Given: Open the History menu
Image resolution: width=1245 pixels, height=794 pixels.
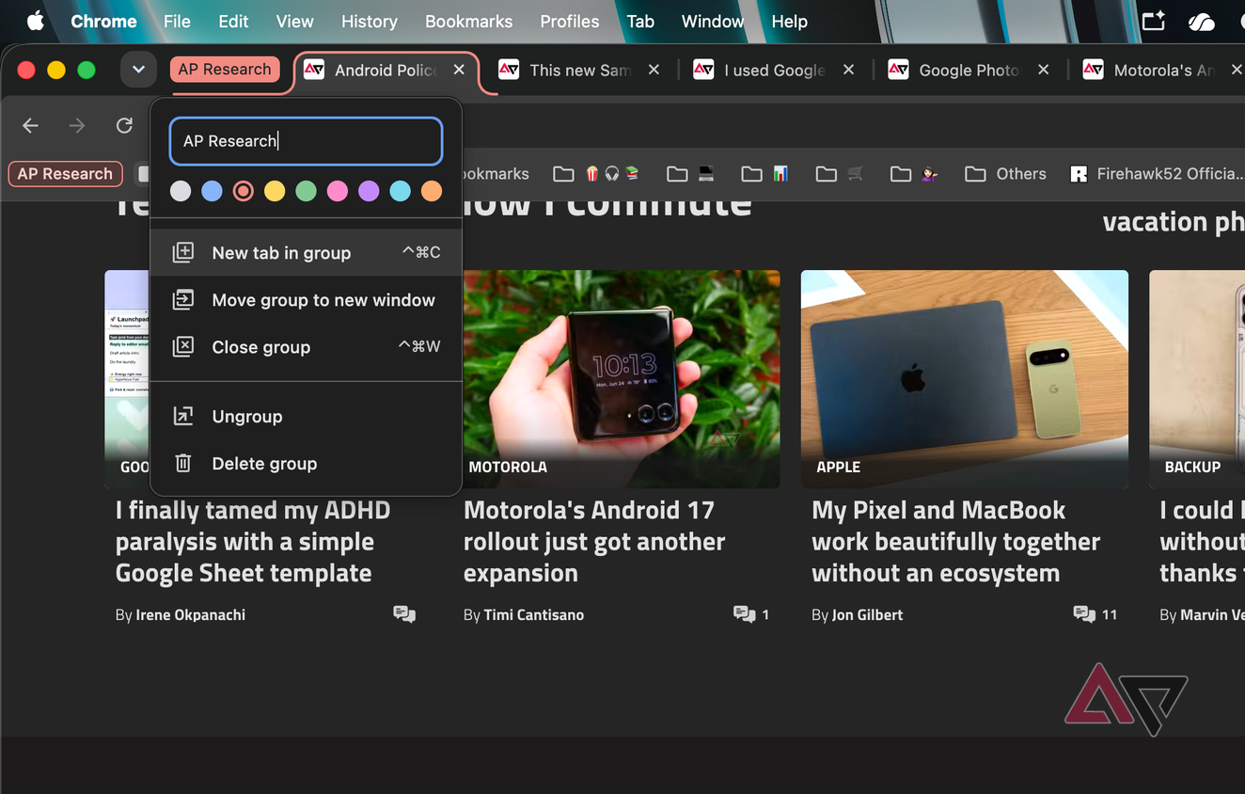Looking at the screenshot, I should 369,21.
